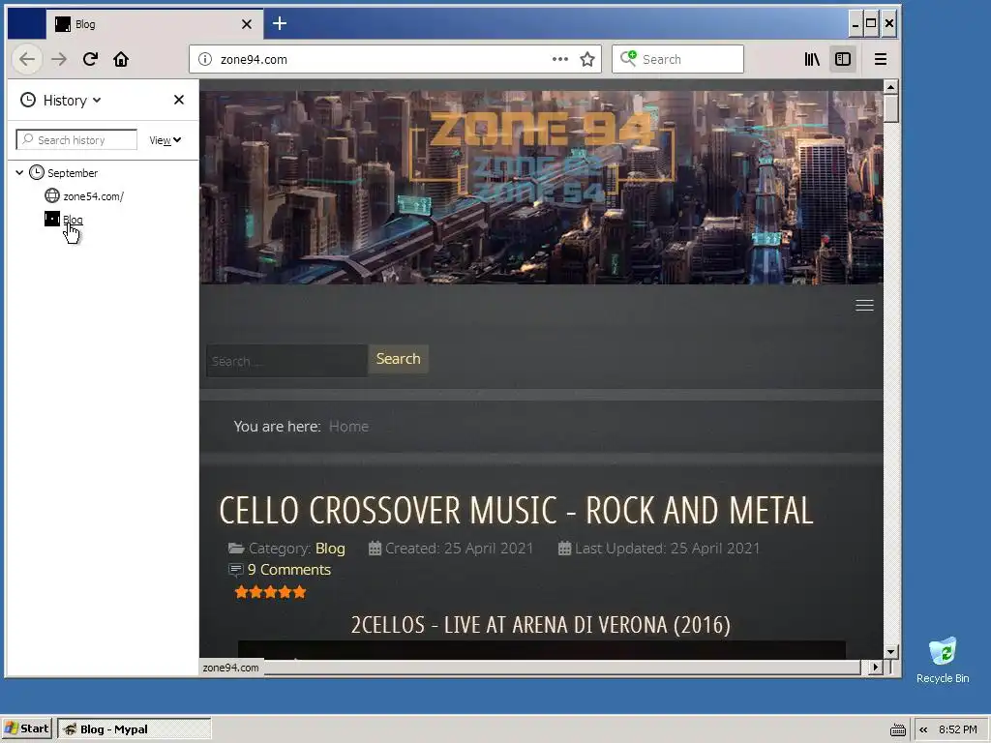The height and width of the screenshot is (743, 991).
Task: Click the Start button
Action: click(x=26, y=728)
